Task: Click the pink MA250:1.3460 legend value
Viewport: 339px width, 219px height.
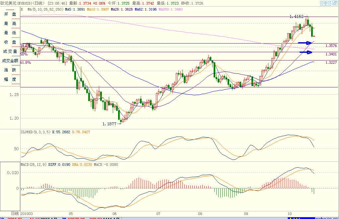Action: point(171,9)
